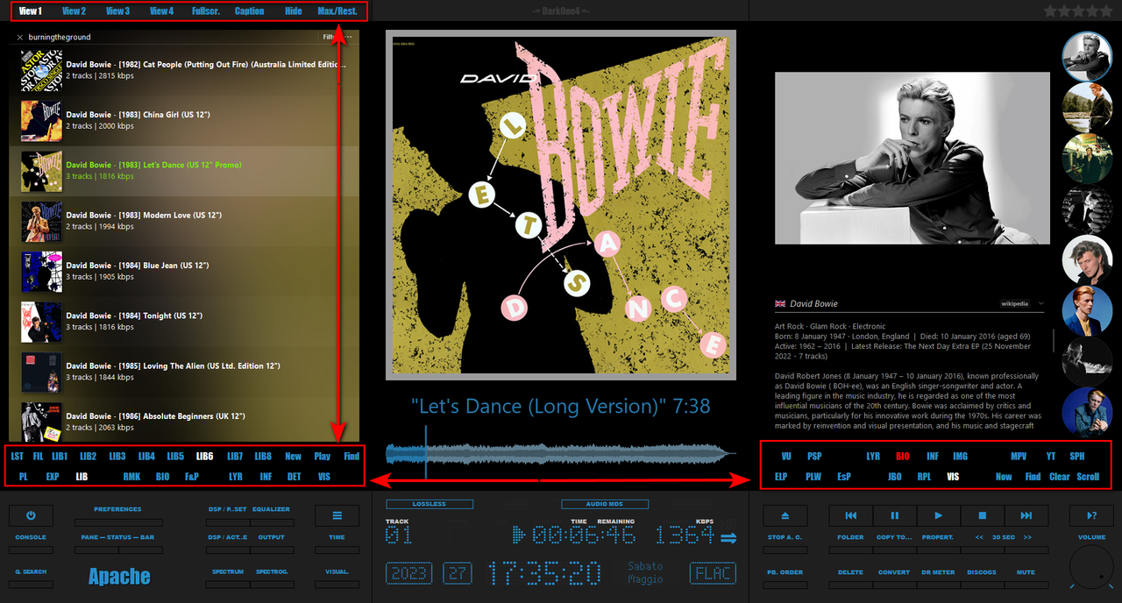Select the LYR tab in the right panel
This screenshot has height=603, width=1122.
[x=873, y=457]
